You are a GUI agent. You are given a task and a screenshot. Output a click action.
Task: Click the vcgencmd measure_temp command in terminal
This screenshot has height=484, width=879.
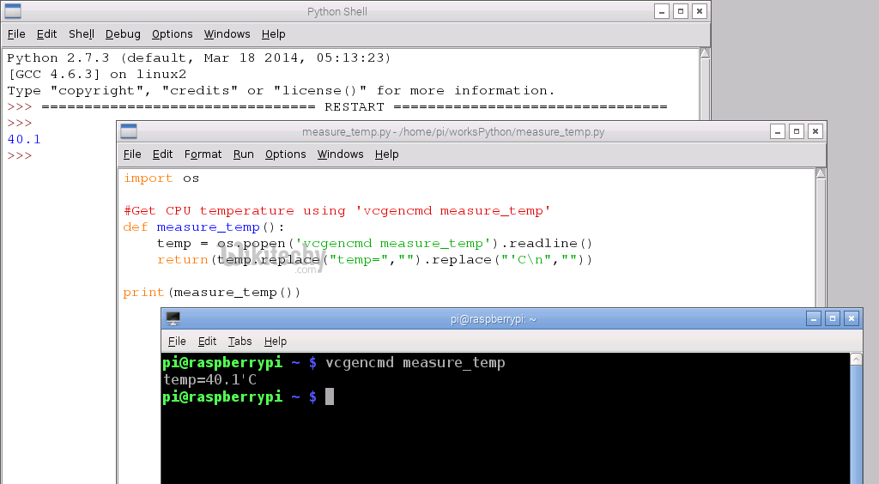(415, 363)
